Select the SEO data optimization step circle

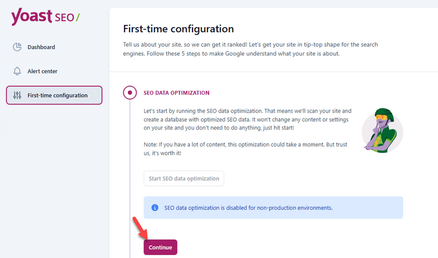(x=130, y=92)
